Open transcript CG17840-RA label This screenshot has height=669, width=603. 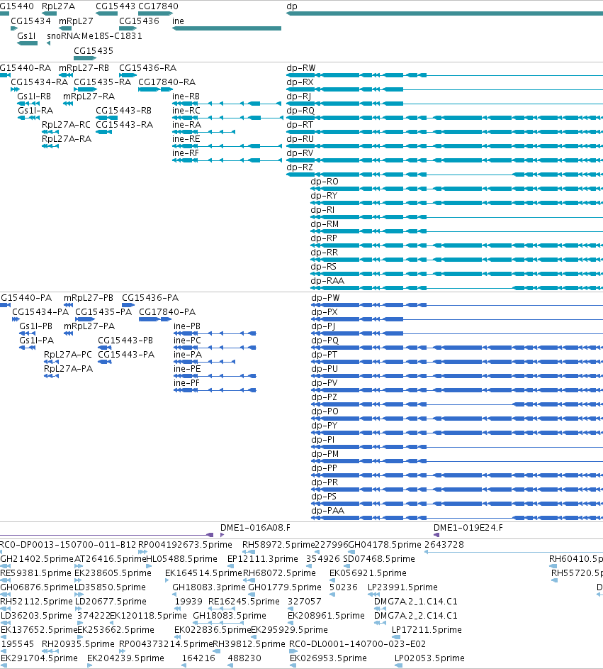click(167, 82)
